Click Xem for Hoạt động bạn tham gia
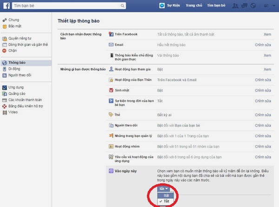 [x=267, y=70]
